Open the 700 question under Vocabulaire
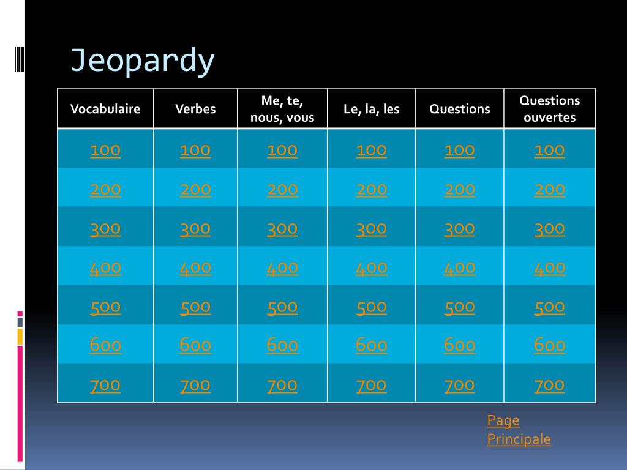Image resolution: width=627 pixels, height=470 pixels. (x=105, y=386)
